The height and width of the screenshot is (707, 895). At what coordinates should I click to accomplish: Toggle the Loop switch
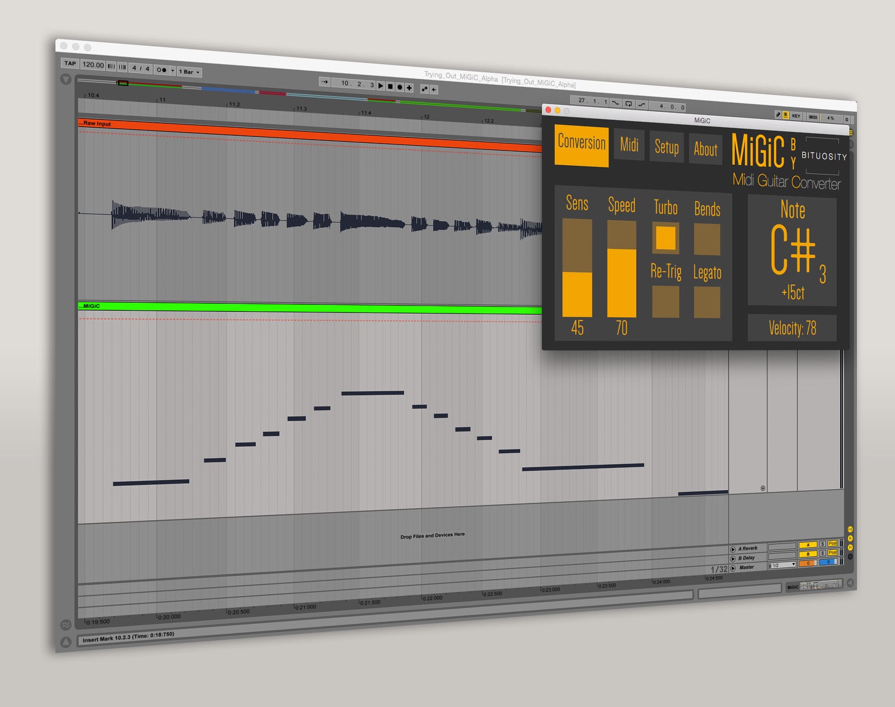pyautogui.click(x=629, y=104)
